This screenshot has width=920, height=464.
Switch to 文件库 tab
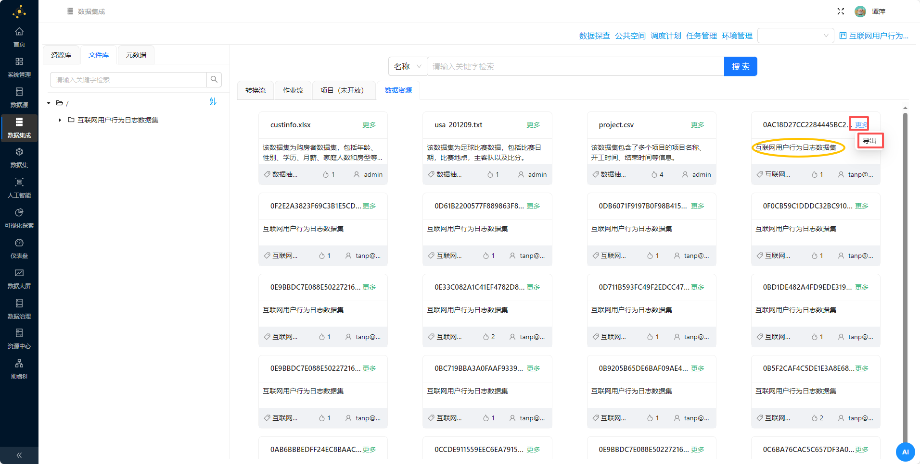pos(99,55)
